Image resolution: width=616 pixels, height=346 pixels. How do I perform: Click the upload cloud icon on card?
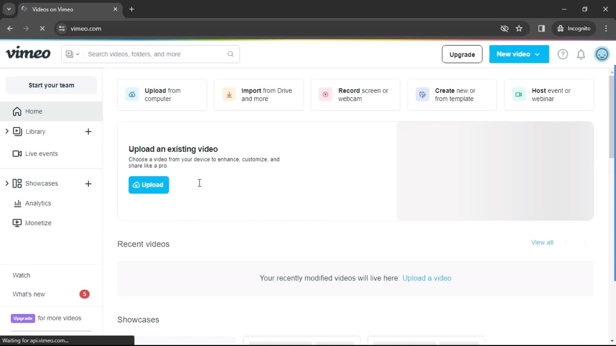[132, 95]
